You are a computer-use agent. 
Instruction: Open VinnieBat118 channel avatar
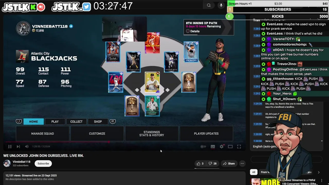(x=7, y=163)
